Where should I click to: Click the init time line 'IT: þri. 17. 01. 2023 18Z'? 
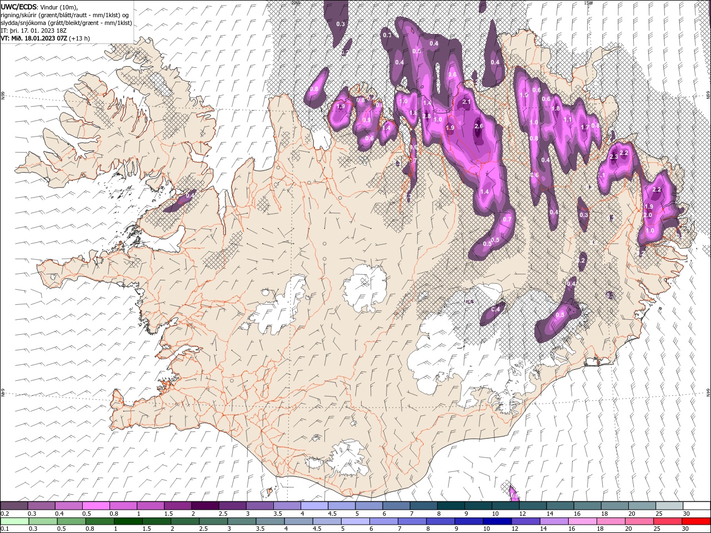[x=32, y=31]
